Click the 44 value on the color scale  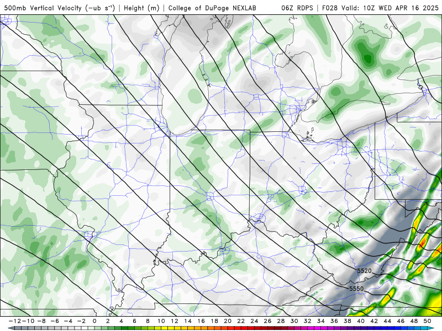coord(388,321)
